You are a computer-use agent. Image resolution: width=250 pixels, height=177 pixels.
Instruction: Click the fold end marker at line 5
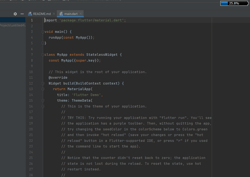point(43,43)
